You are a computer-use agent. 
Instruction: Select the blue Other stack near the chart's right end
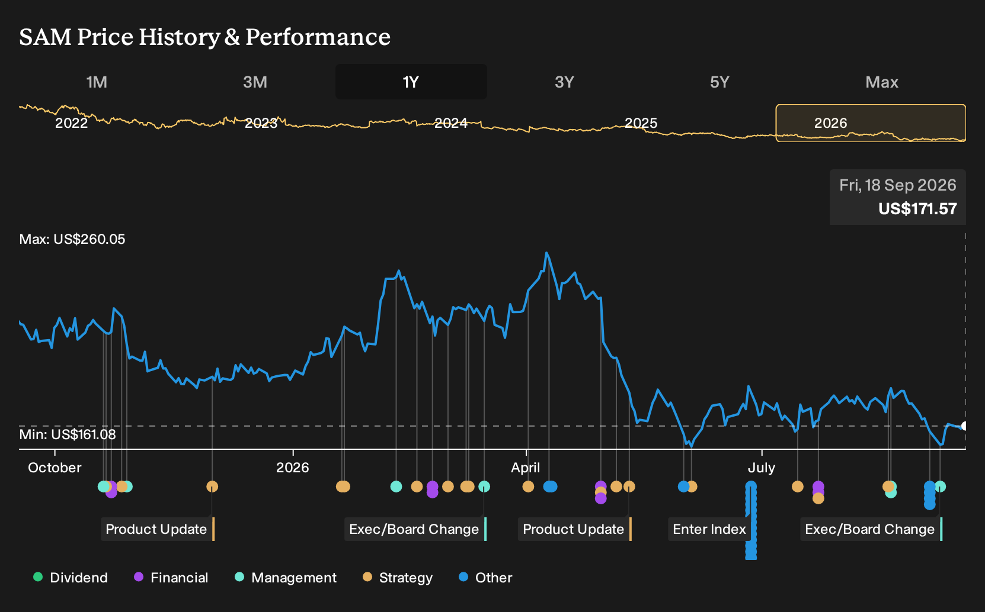click(930, 495)
